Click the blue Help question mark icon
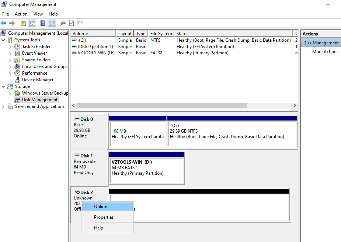Screen dimensions: 341x242 tap(43, 23)
